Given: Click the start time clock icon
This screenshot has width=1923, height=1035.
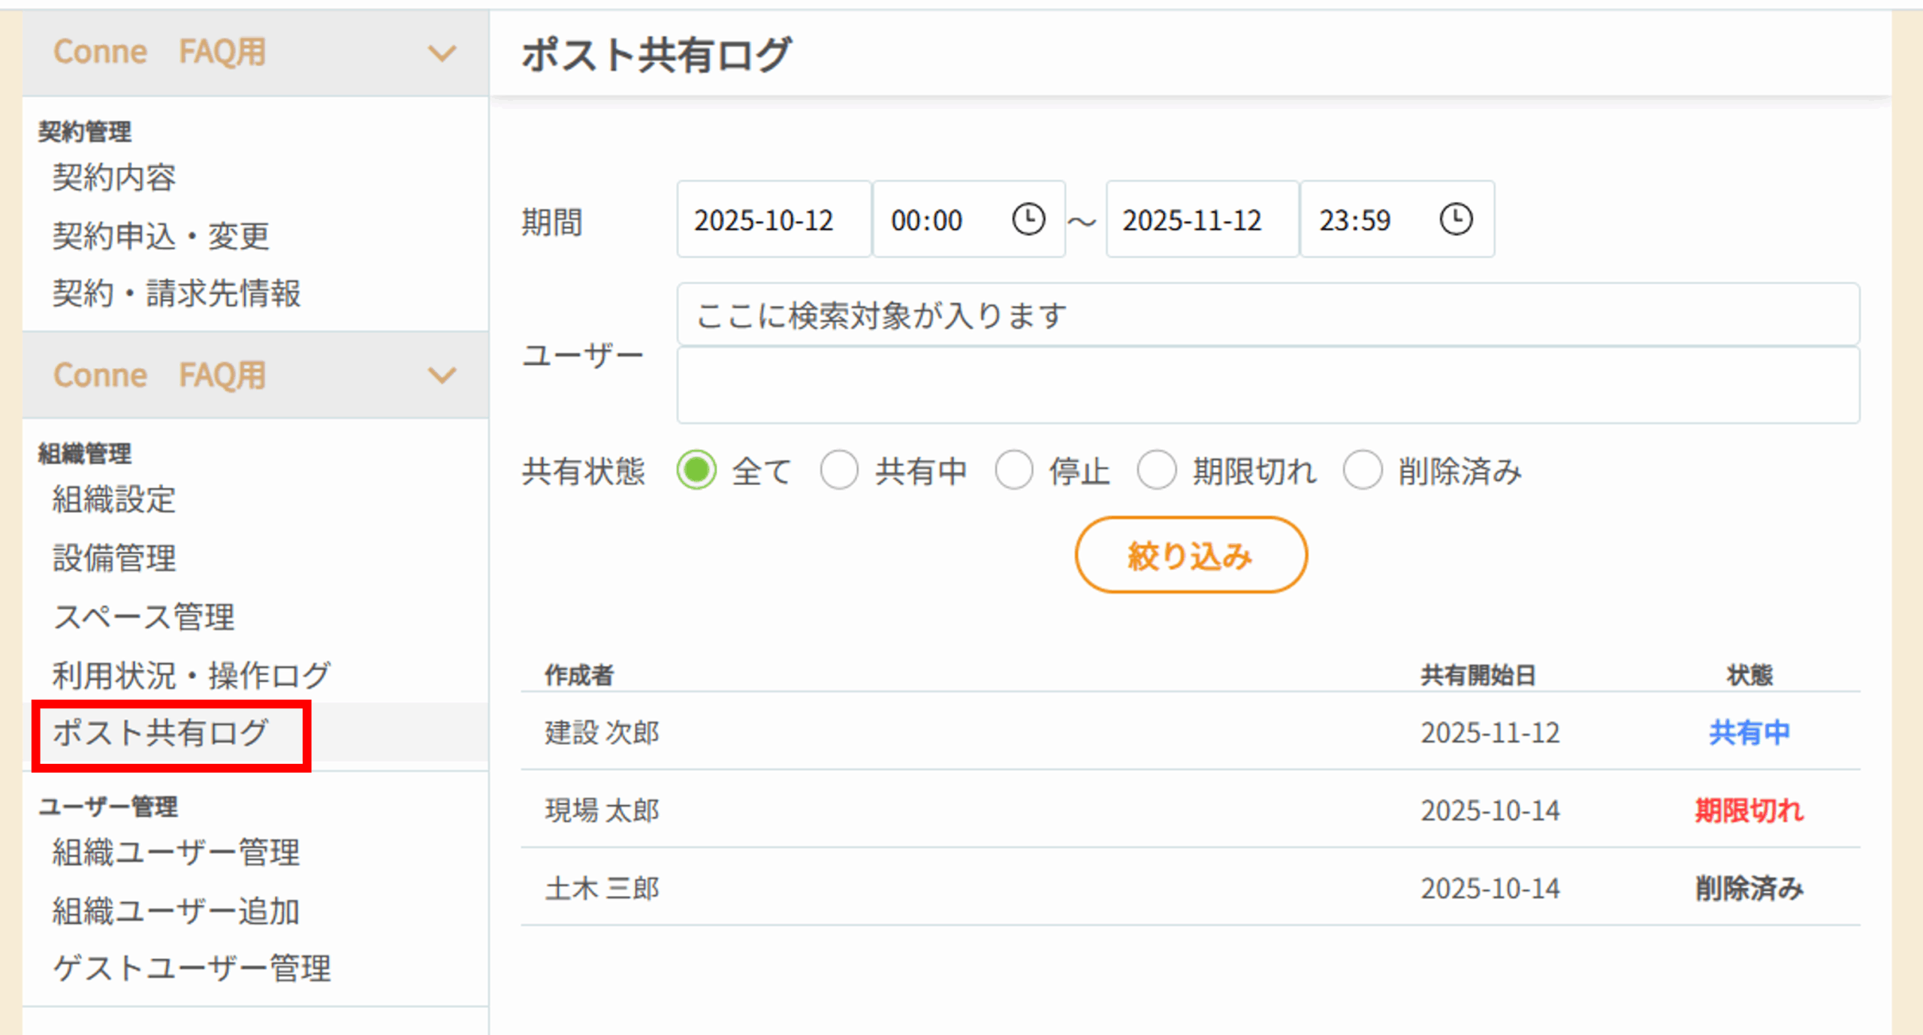Looking at the screenshot, I should point(1028,220).
